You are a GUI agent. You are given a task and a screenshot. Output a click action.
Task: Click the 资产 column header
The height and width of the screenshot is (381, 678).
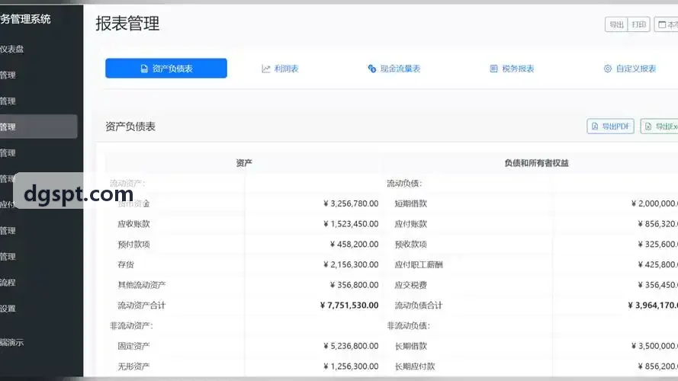coord(244,163)
